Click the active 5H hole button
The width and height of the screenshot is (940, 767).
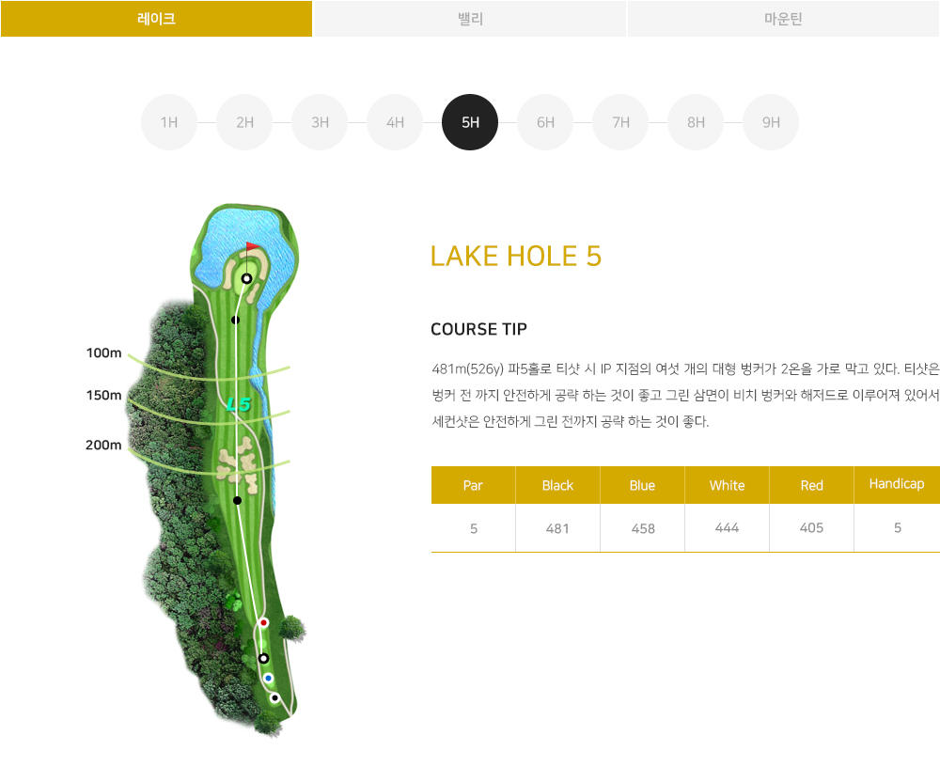pos(470,122)
